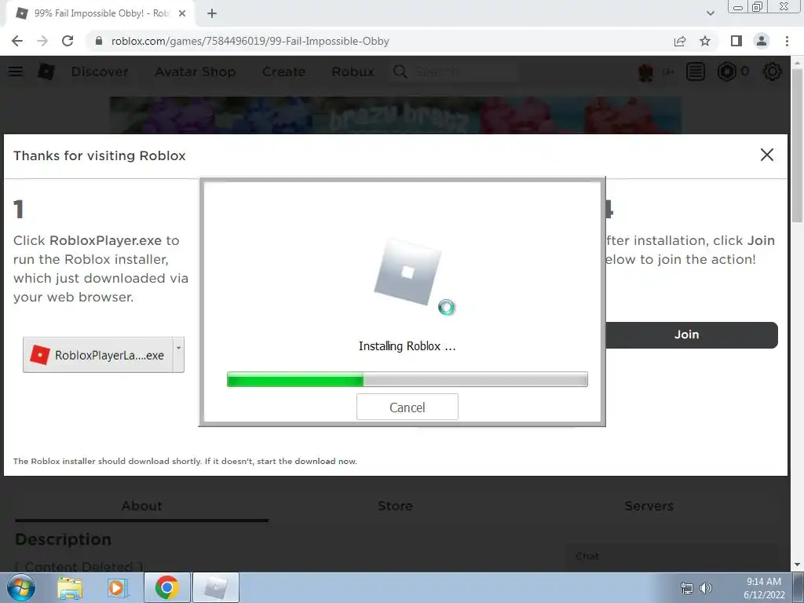Open Discover in Roblox navigation
This screenshot has width=804, height=603.
100,71
